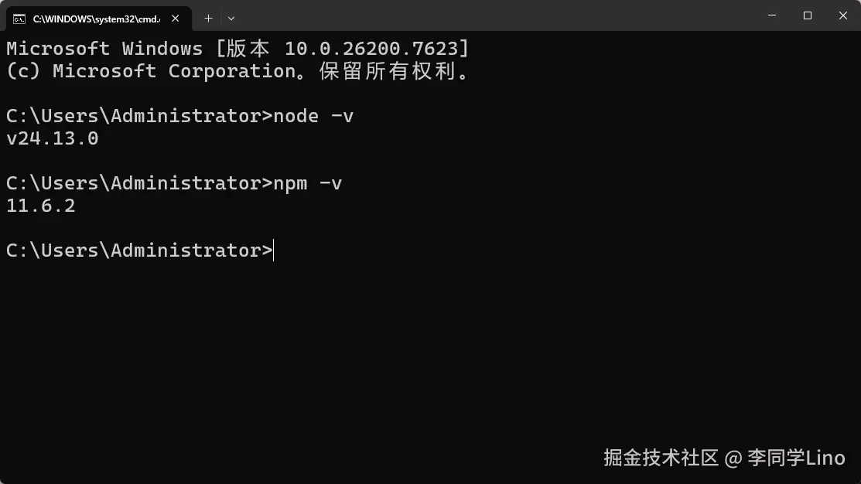Click the "node -v" command text
The image size is (861, 484).
coord(313,116)
